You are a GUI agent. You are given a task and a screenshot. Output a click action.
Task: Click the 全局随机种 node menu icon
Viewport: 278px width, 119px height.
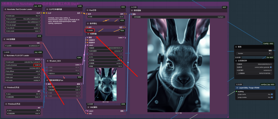(236, 60)
